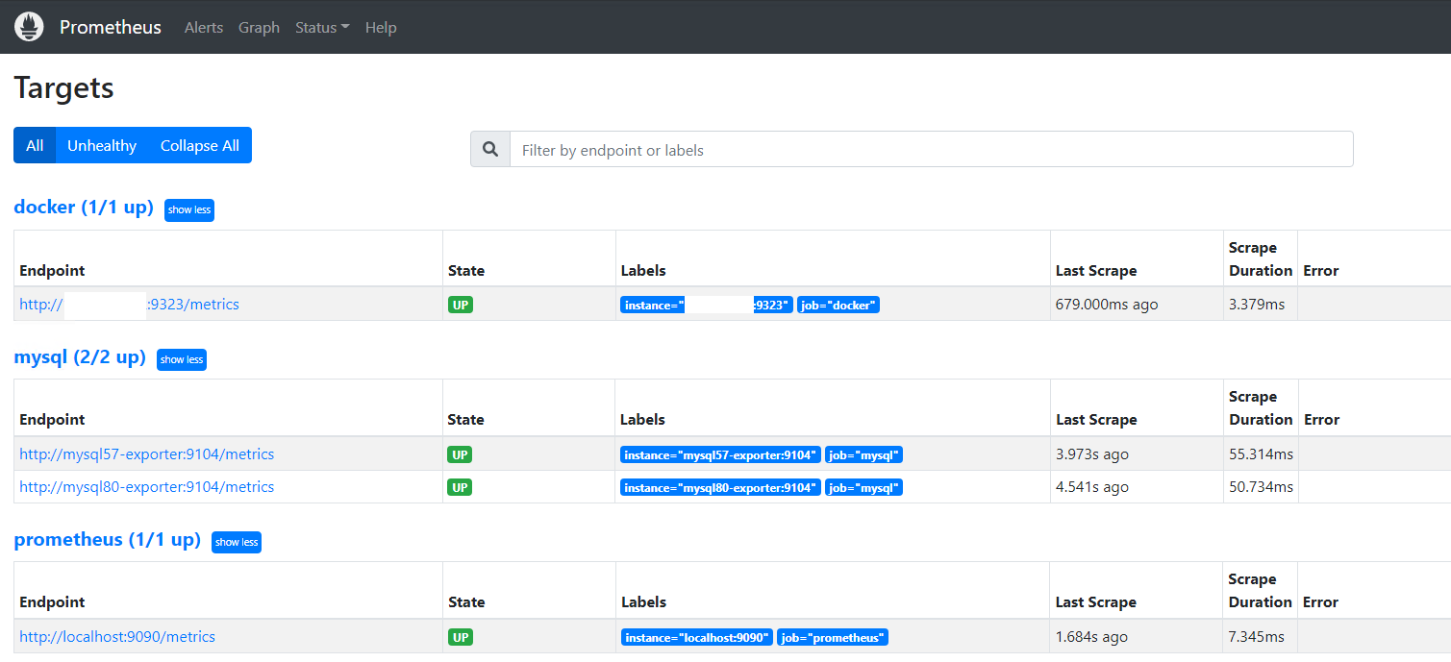Image resolution: width=1451 pixels, height=662 pixels.
Task: Collapse docker section with show less
Action: pyautogui.click(x=189, y=209)
